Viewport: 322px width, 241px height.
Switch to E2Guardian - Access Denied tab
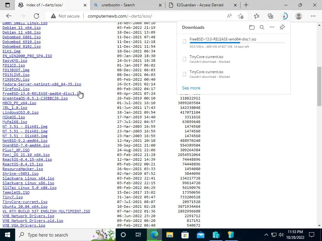(x=203, y=5)
